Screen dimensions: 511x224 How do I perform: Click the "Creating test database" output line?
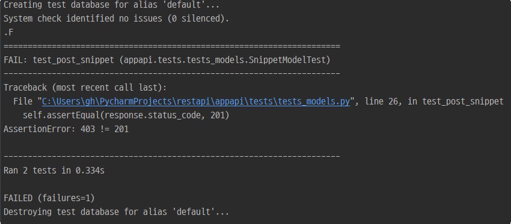pyautogui.click(x=111, y=5)
